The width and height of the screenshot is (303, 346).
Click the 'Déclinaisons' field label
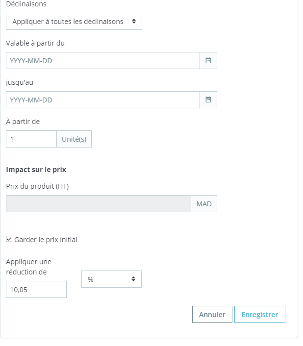(x=26, y=4)
